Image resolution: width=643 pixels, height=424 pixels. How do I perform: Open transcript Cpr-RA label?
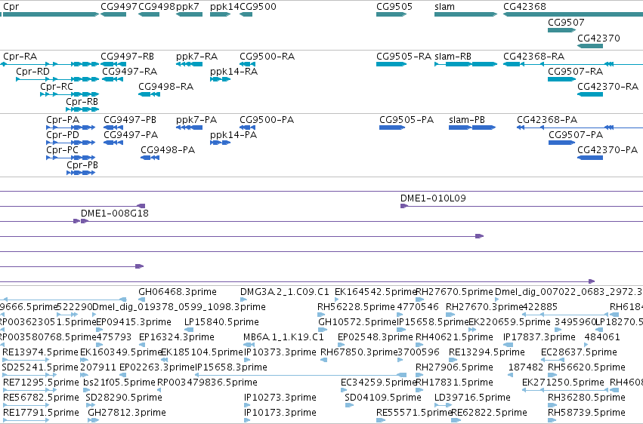point(20,57)
